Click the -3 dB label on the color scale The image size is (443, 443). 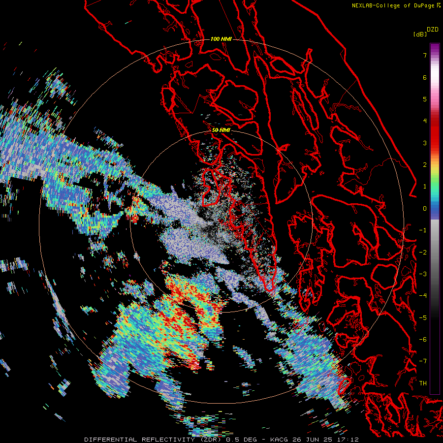tap(423, 274)
